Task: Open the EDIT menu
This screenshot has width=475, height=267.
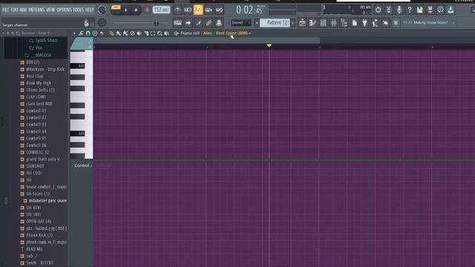Action: pos(15,10)
